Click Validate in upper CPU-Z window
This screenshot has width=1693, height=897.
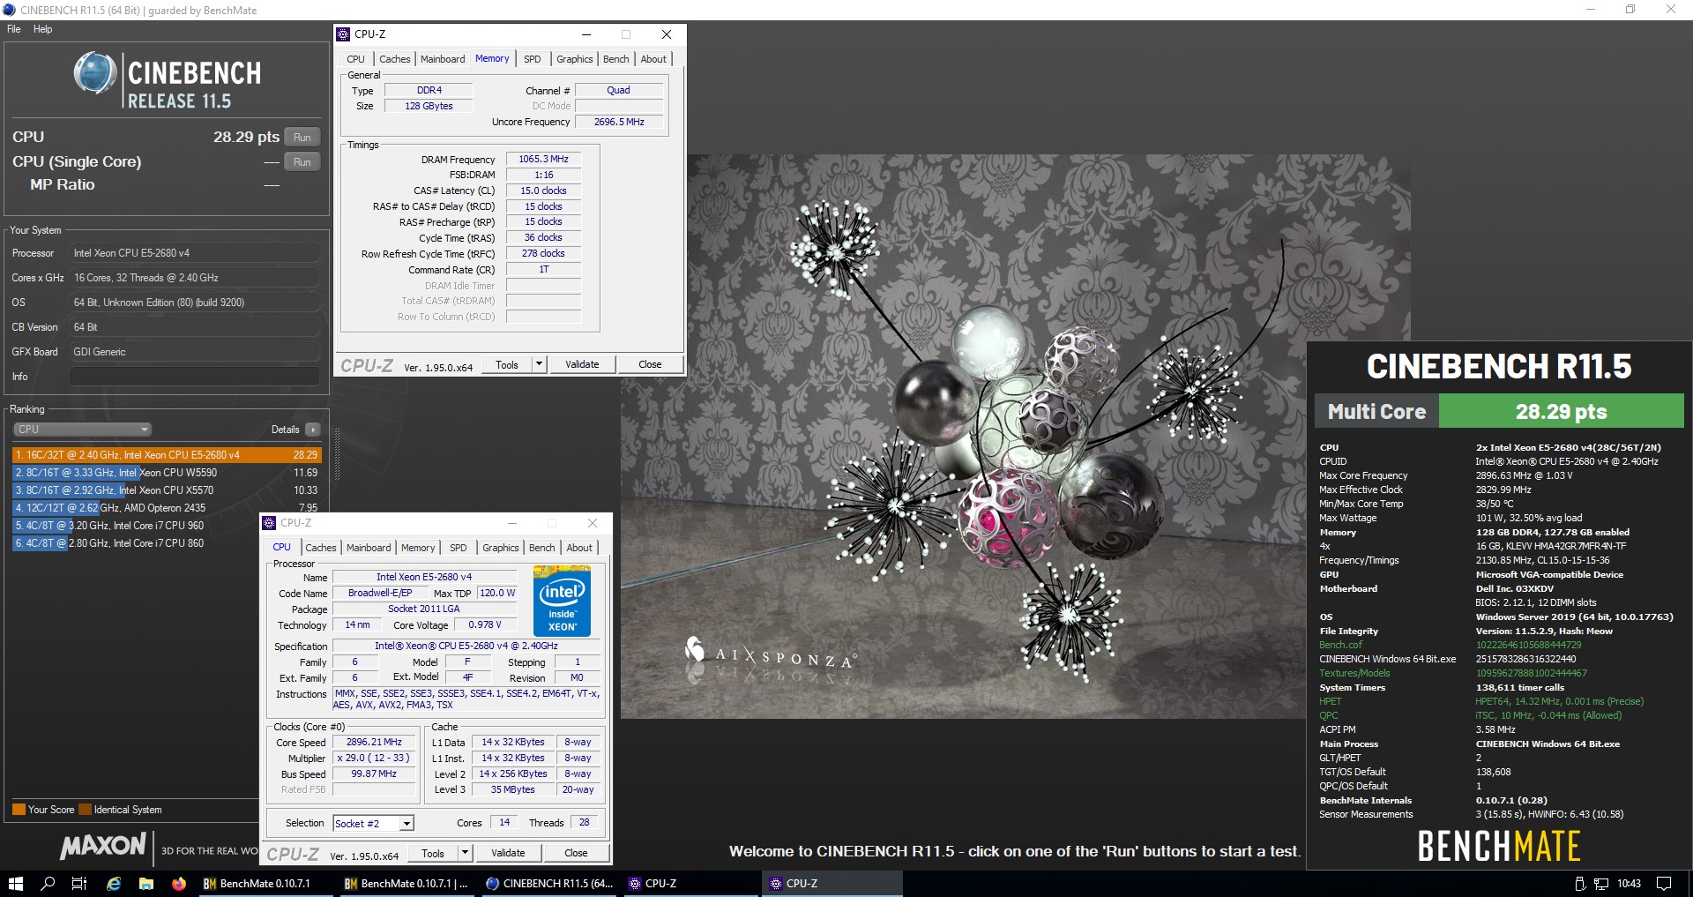(x=582, y=364)
